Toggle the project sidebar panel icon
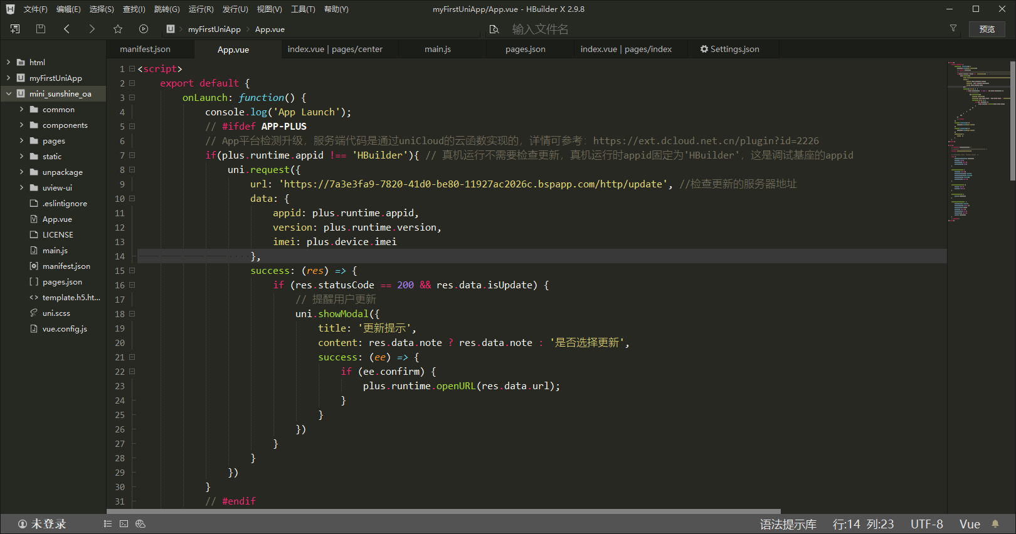 point(15,29)
